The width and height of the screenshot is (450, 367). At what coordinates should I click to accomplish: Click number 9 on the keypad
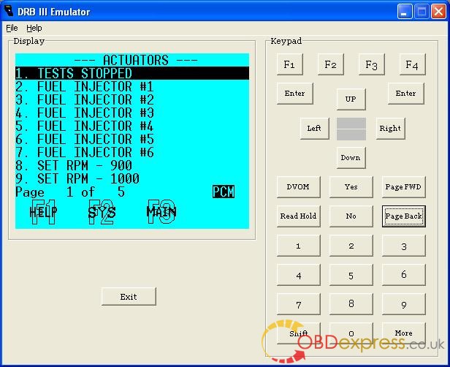pyautogui.click(x=403, y=304)
